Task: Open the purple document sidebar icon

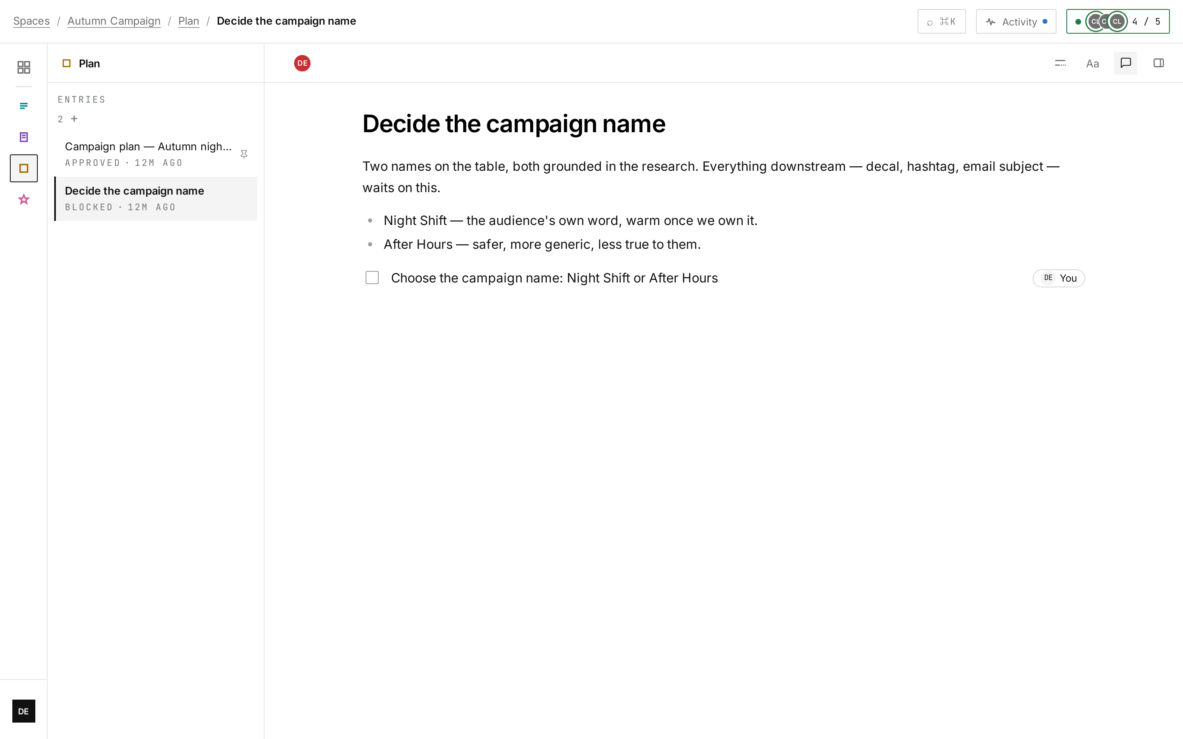Action: (x=23, y=138)
